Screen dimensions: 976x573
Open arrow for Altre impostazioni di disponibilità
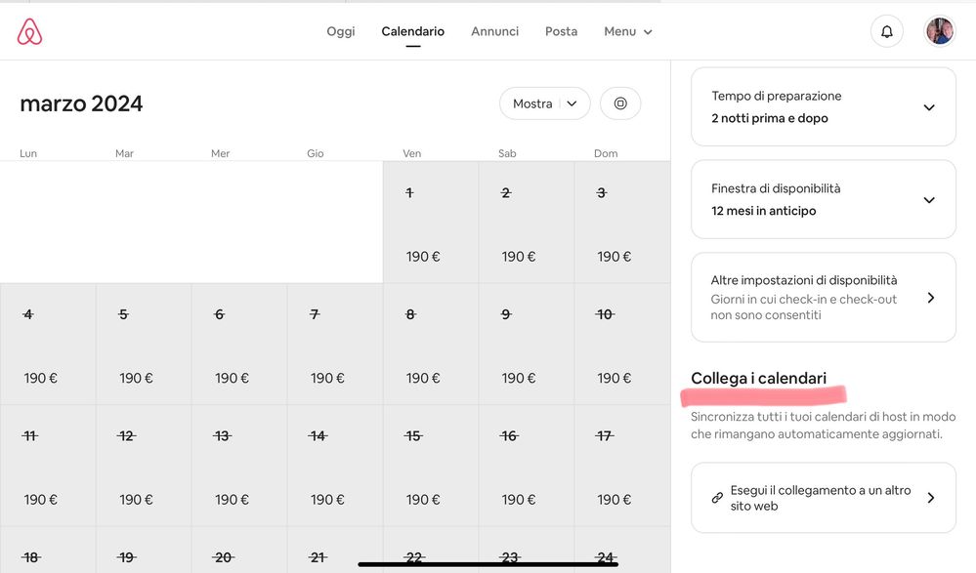point(930,298)
